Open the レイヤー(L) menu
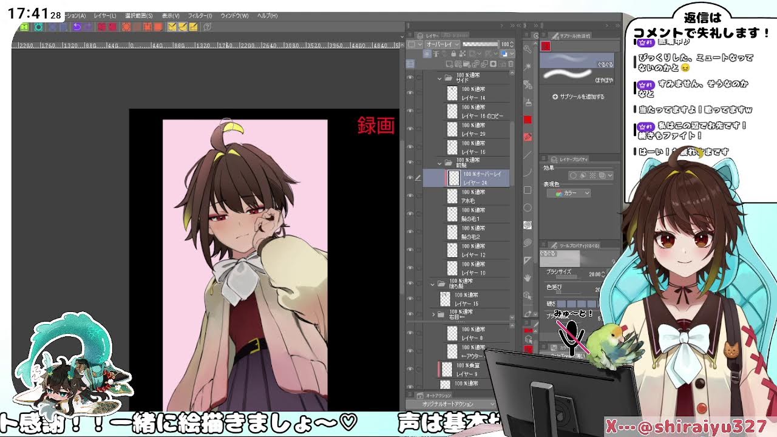This screenshot has height=437, width=777. pyautogui.click(x=105, y=15)
